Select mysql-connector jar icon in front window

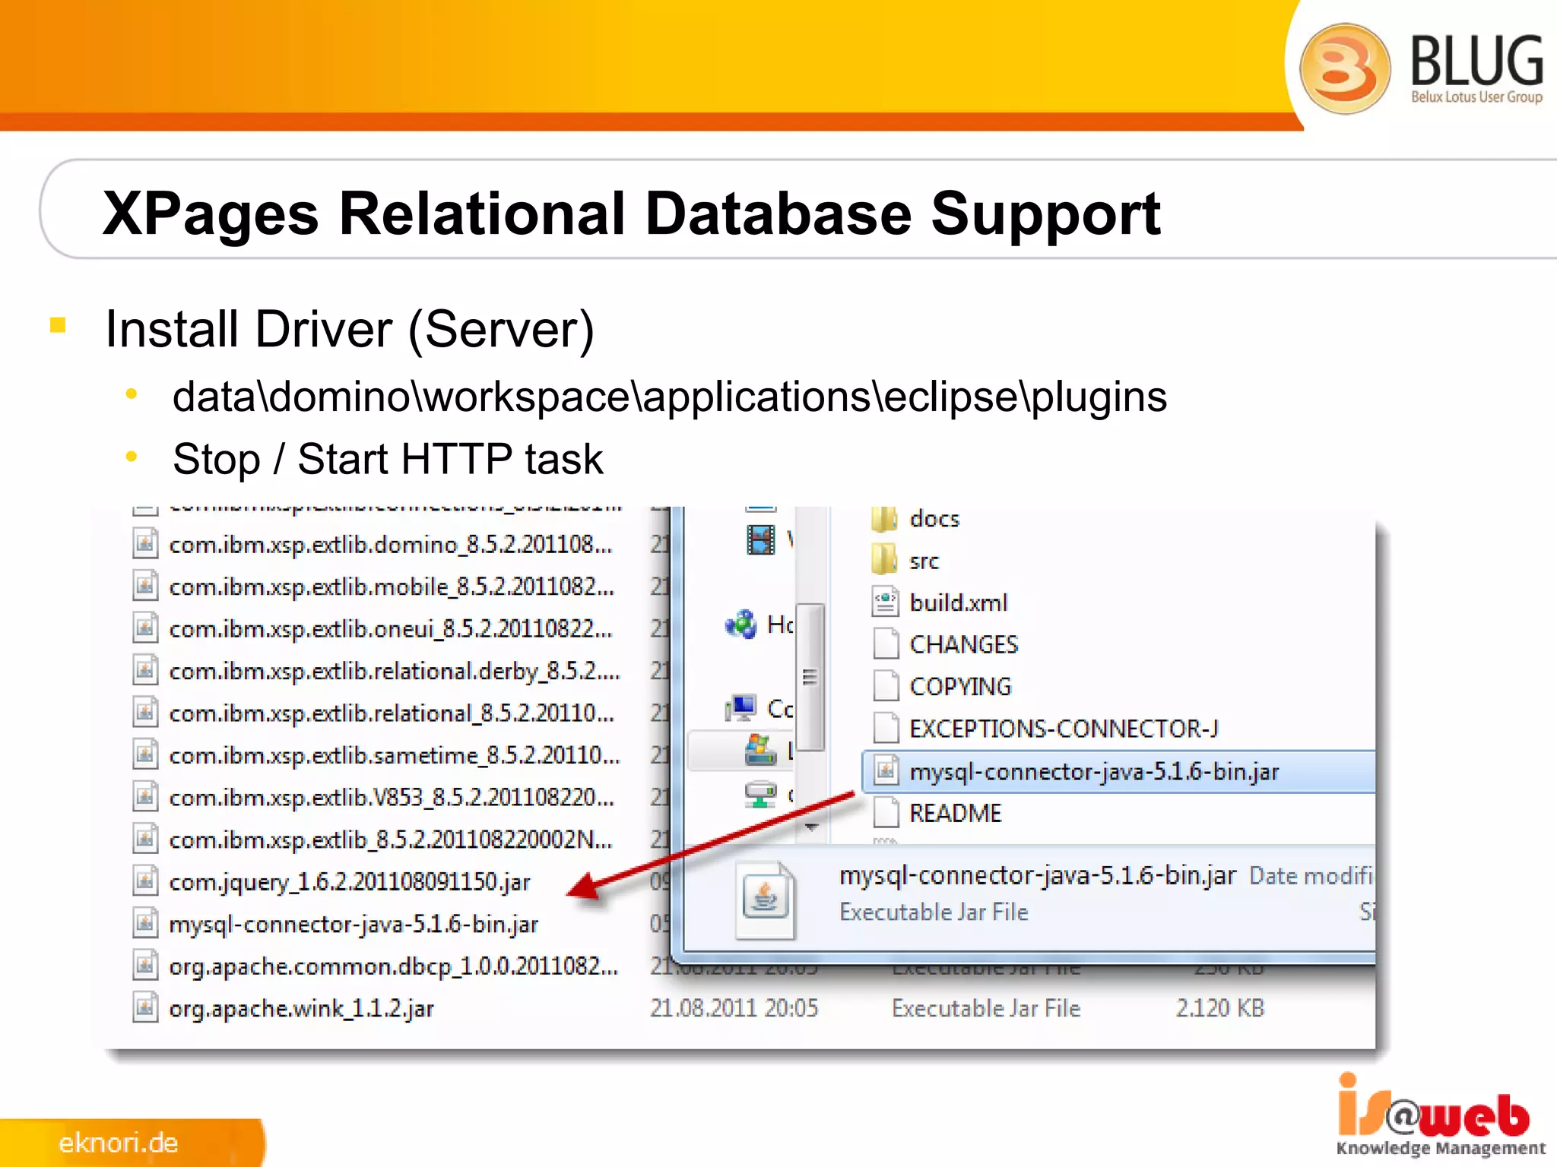click(x=886, y=771)
